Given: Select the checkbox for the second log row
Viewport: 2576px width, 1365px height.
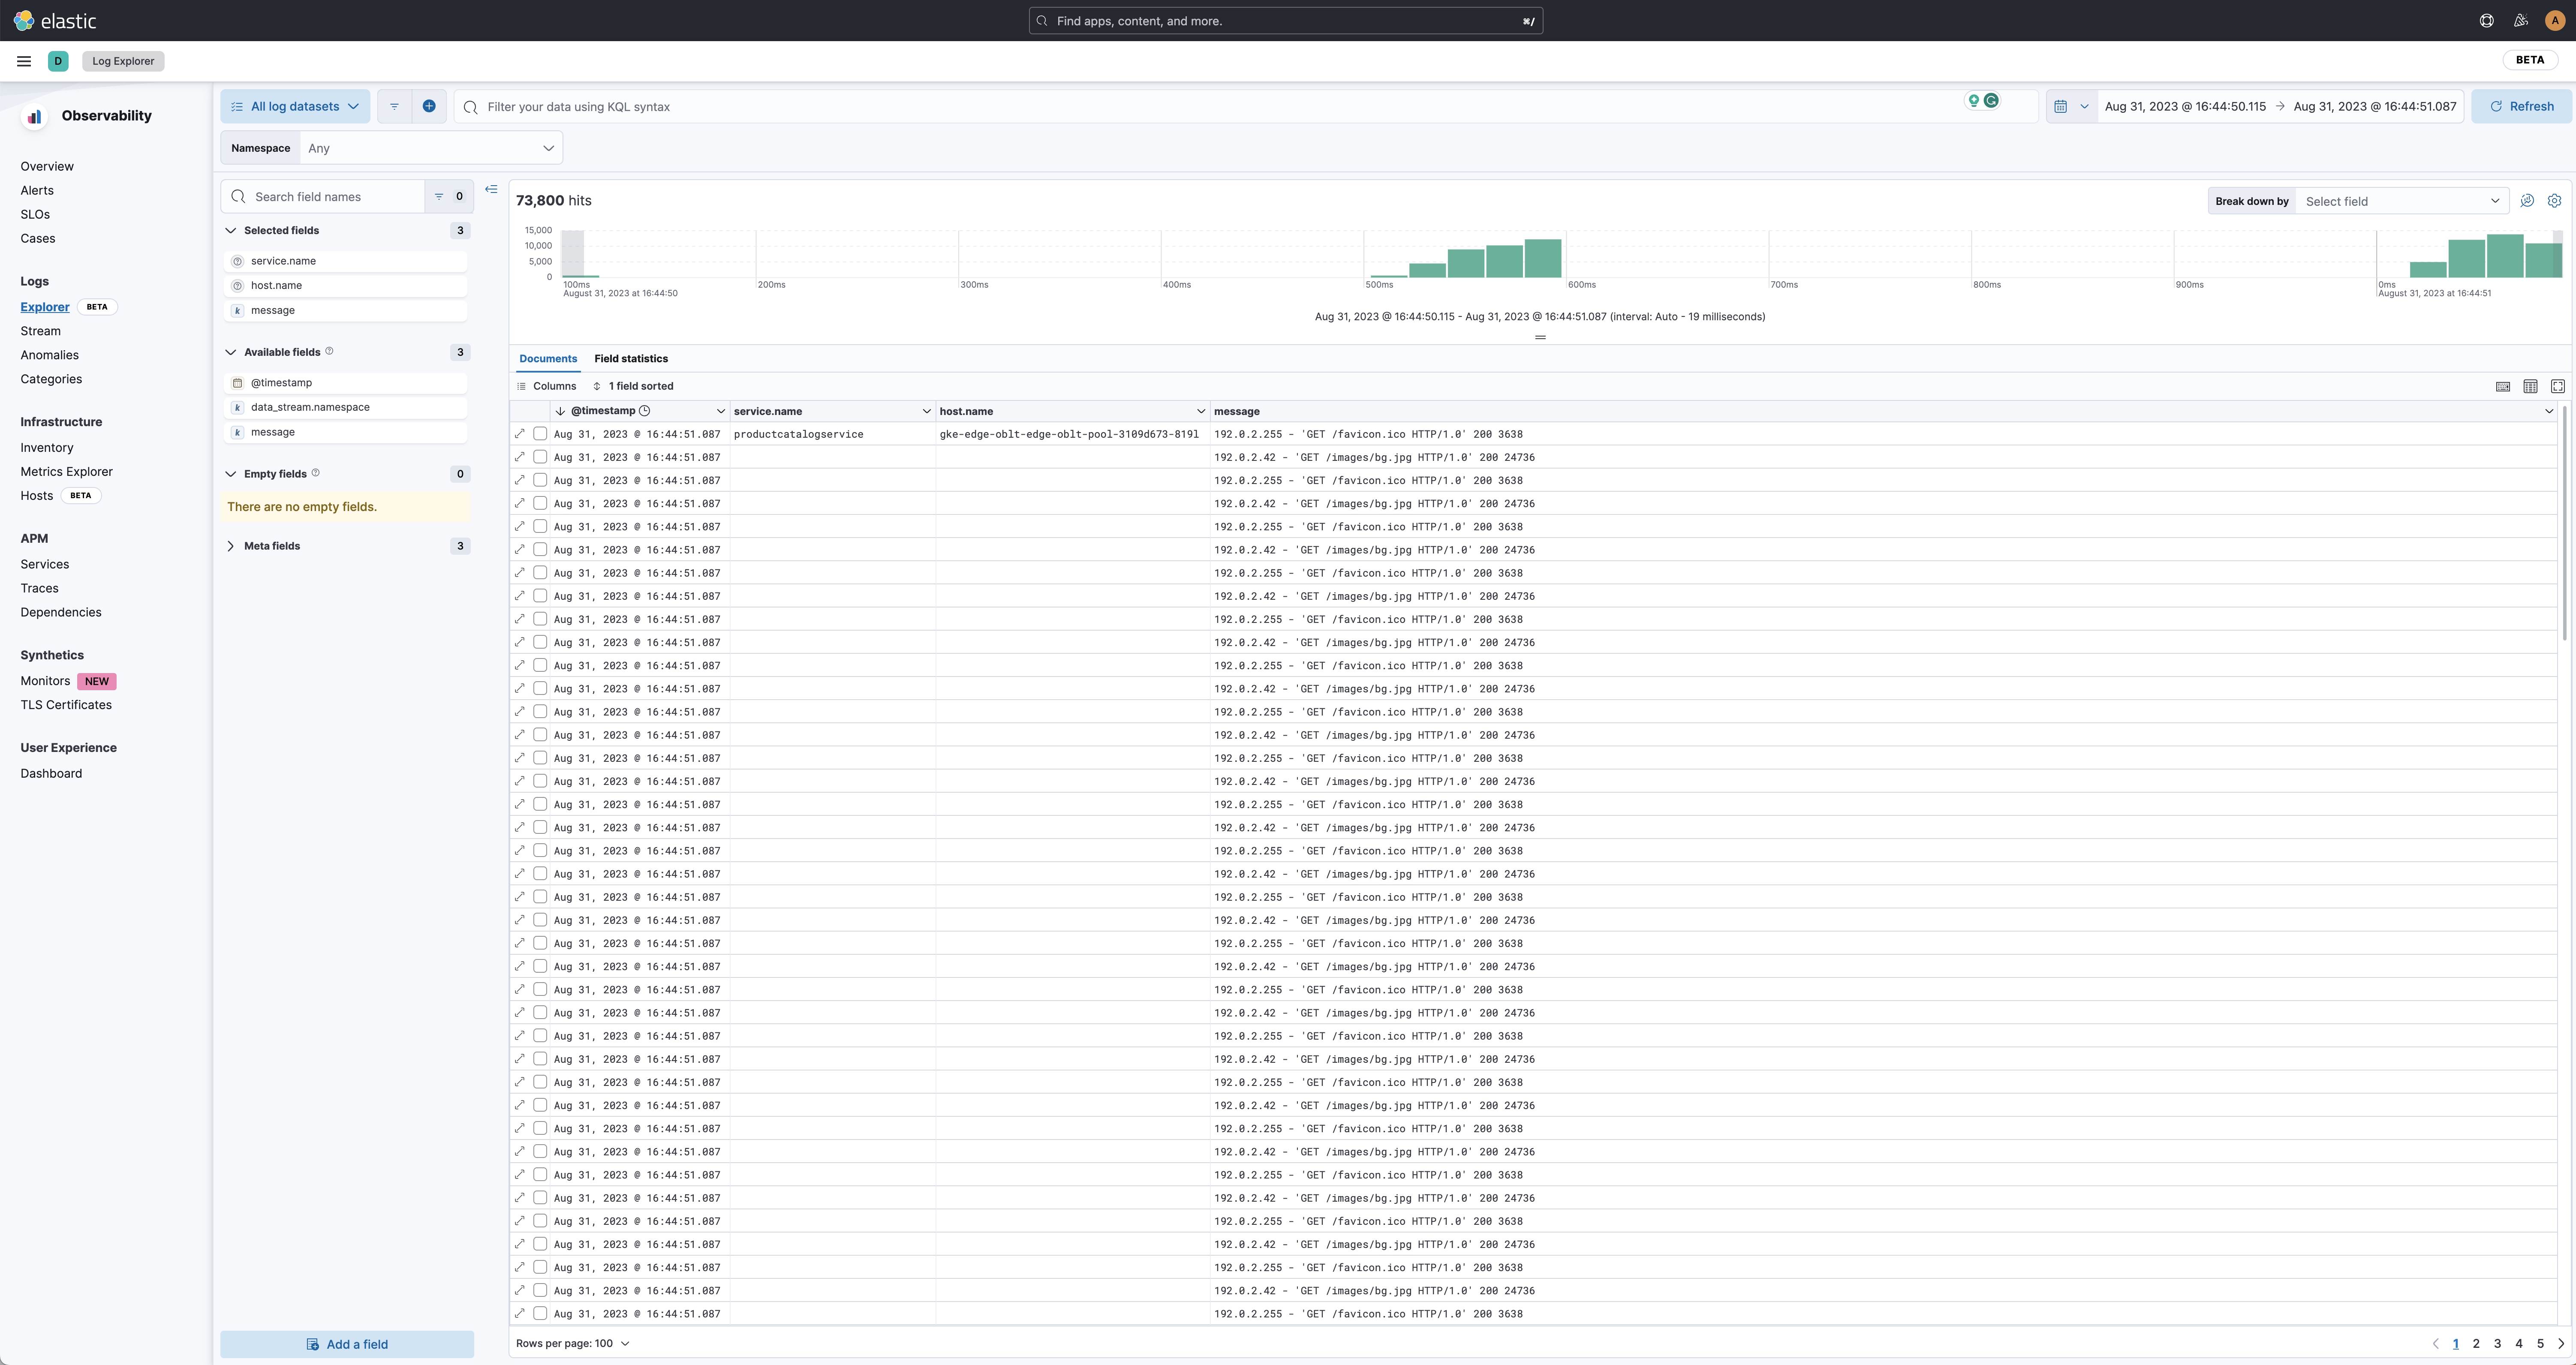Looking at the screenshot, I should pos(540,457).
